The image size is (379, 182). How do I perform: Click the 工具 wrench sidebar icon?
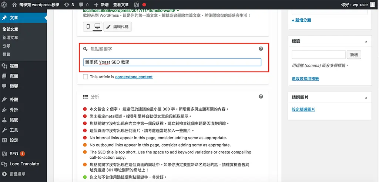[x=4, y=130]
